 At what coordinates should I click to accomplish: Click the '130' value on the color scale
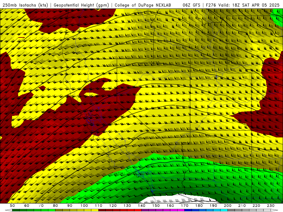pos(127,206)
